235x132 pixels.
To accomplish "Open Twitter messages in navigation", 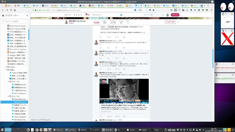I will click(x=97, y=15).
